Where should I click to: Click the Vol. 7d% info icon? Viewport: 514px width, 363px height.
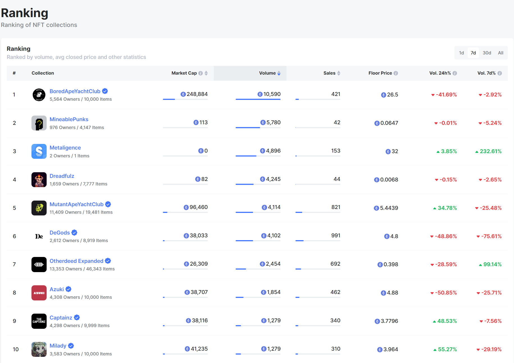pyautogui.click(x=500, y=73)
